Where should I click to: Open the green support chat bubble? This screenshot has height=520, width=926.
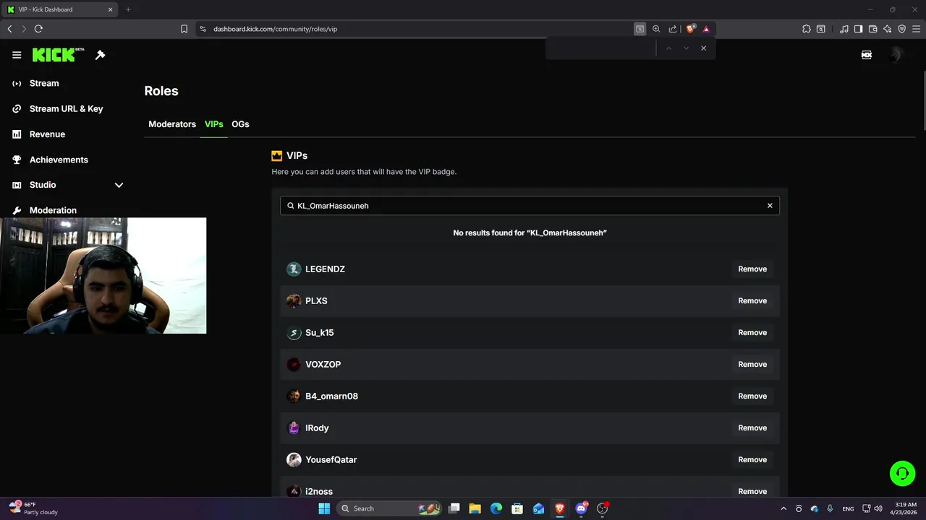click(902, 474)
